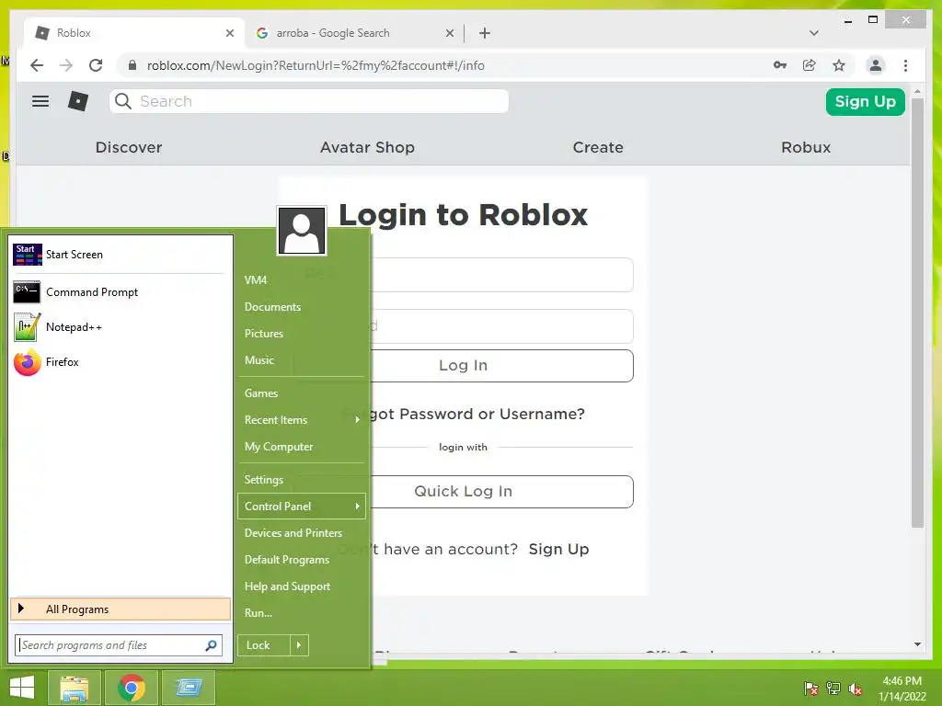Click the page vertical scrollbar

click(917, 313)
